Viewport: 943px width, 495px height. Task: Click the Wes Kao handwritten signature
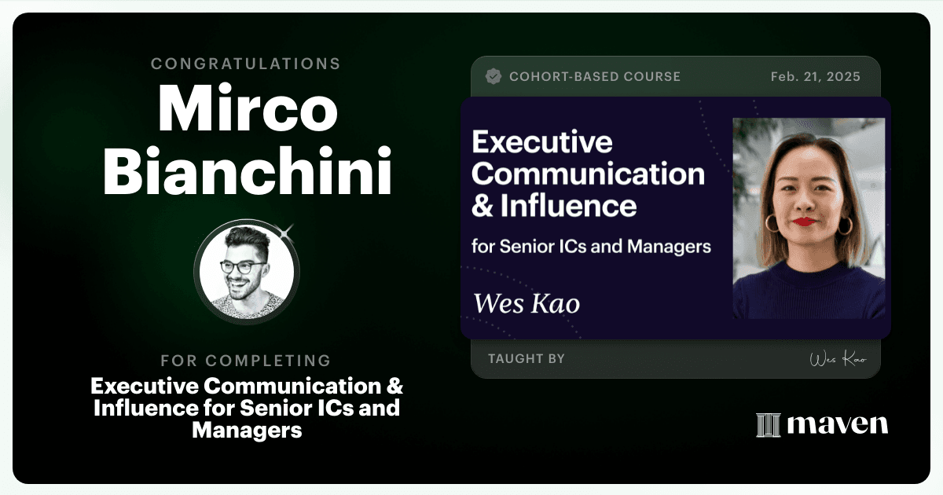point(838,359)
